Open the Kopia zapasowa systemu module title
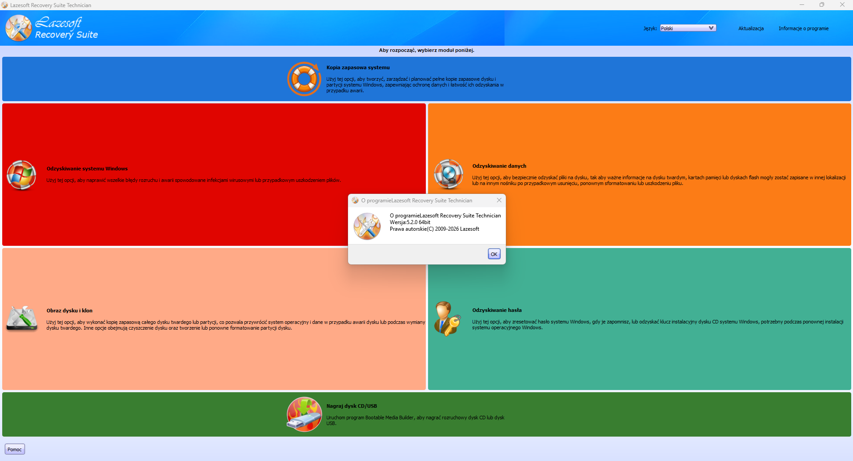This screenshot has height=461, width=853. pyautogui.click(x=358, y=67)
